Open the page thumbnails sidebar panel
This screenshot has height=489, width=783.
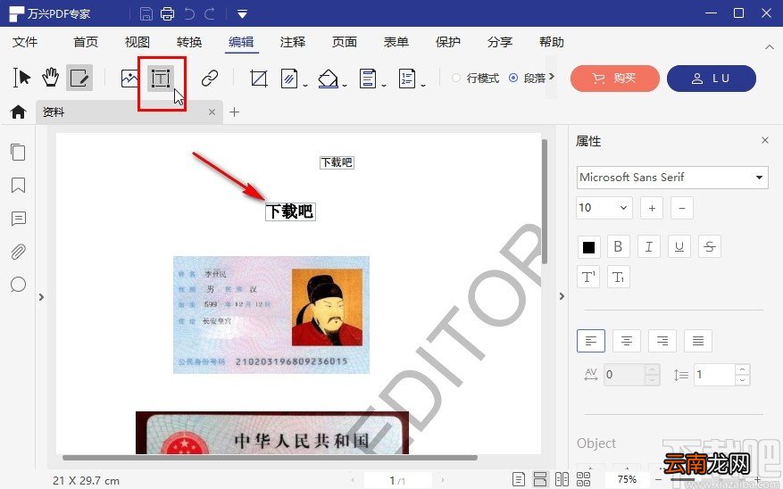(x=19, y=152)
